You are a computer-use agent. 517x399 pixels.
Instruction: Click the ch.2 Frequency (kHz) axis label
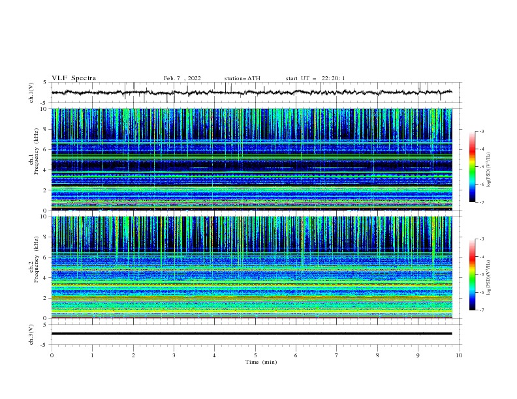[x=34, y=259]
